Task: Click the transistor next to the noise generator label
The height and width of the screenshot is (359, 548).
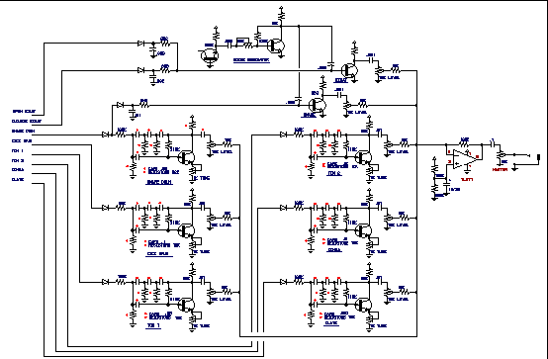Action: point(276,45)
